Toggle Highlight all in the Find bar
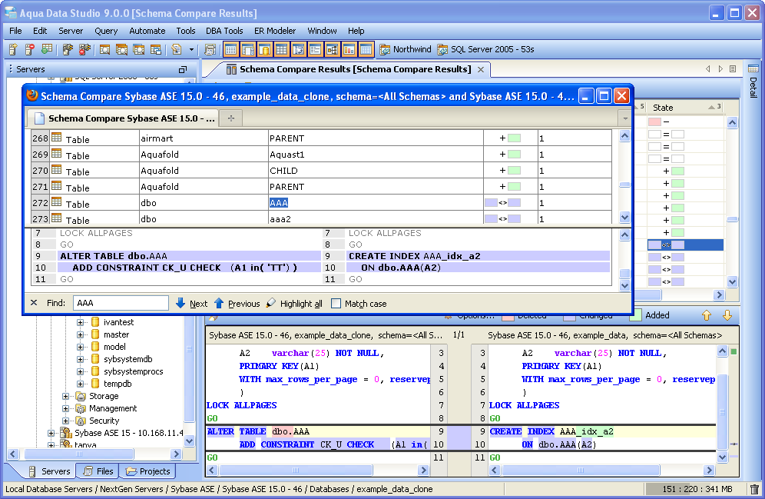 click(x=294, y=304)
